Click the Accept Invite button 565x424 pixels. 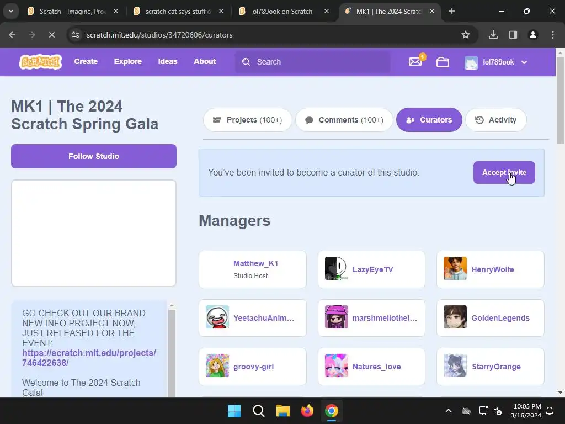click(504, 173)
